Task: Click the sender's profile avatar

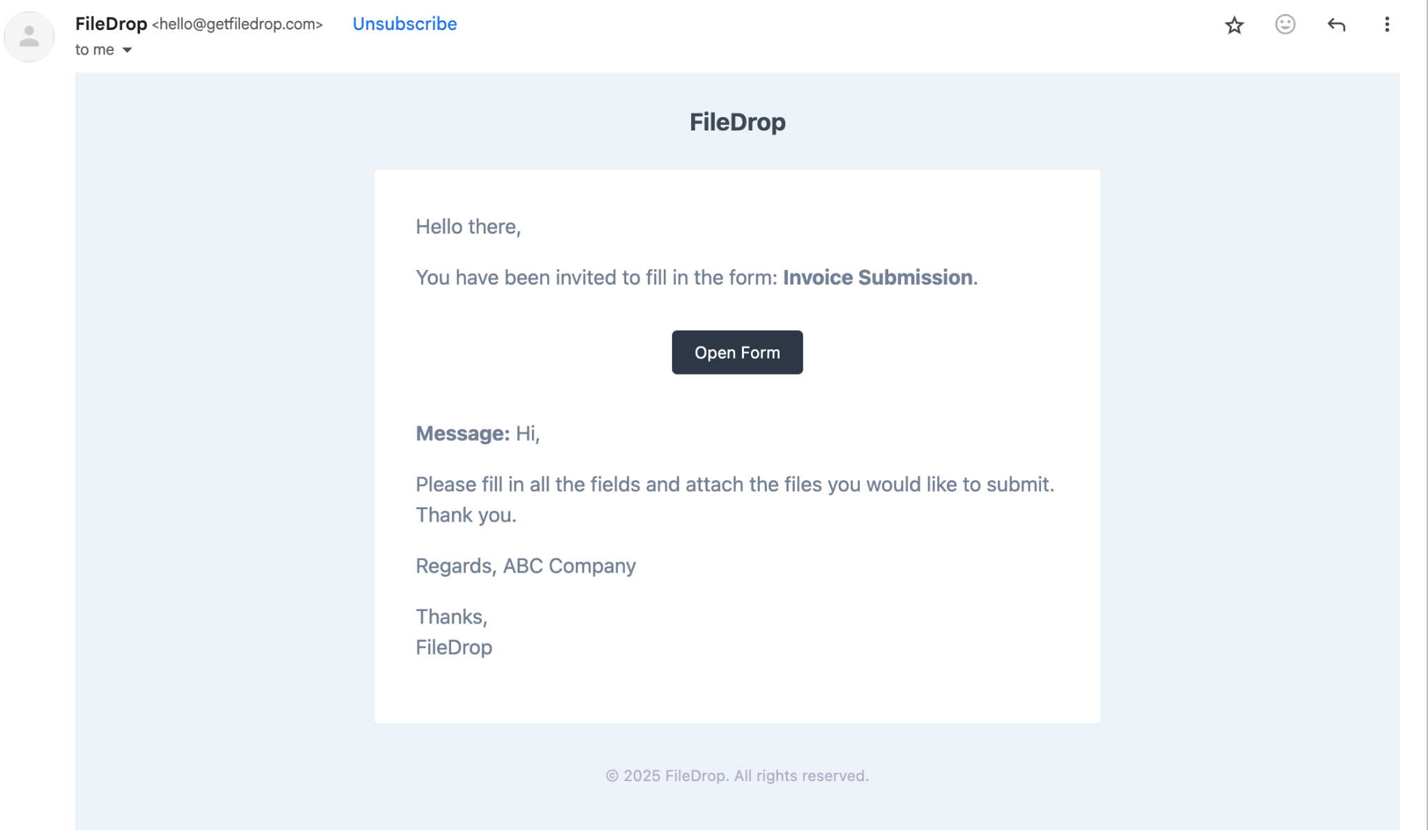Action: [x=29, y=36]
